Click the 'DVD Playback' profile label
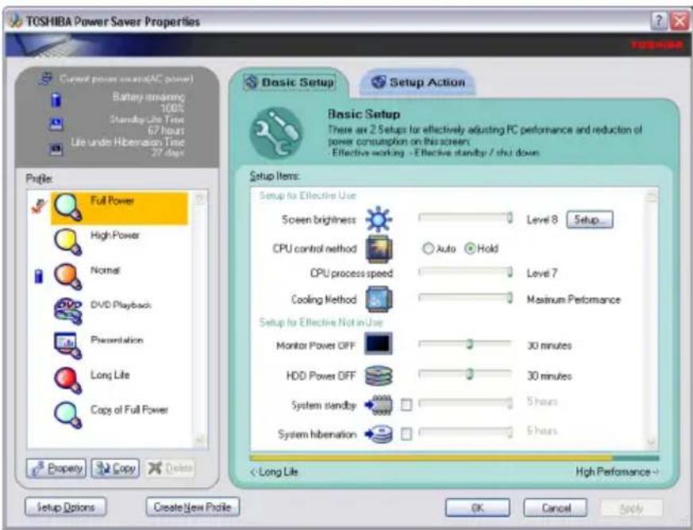 pos(121,305)
